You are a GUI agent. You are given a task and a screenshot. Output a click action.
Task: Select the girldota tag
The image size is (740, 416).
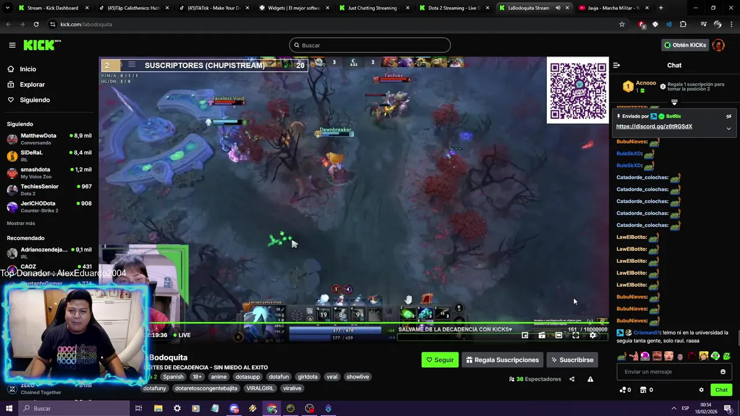(308, 377)
